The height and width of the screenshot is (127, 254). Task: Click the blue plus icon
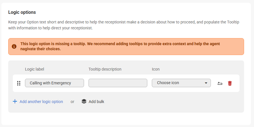(x=15, y=101)
